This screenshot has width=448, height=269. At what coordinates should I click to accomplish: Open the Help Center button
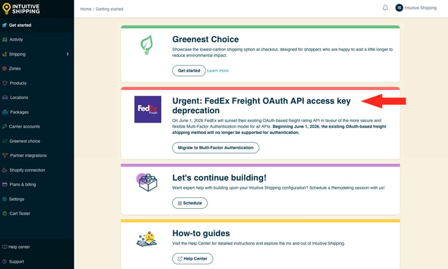point(193,259)
